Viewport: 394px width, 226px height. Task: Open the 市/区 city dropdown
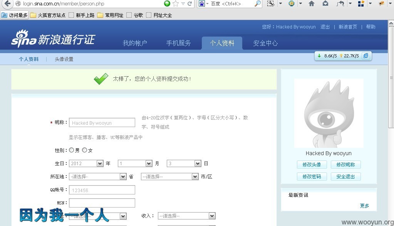click(170, 177)
